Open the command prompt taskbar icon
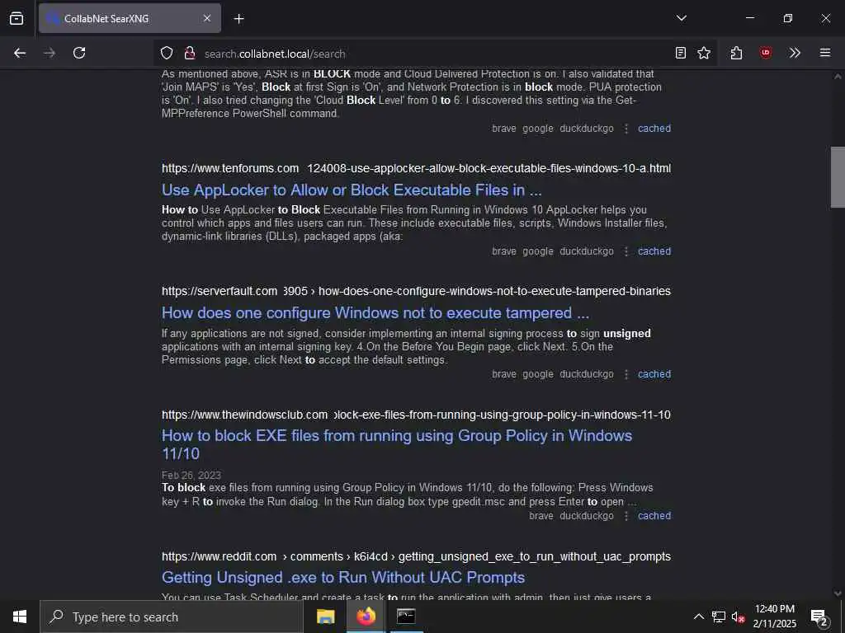This screenshot has height=633, width=845. coord(406,617)
